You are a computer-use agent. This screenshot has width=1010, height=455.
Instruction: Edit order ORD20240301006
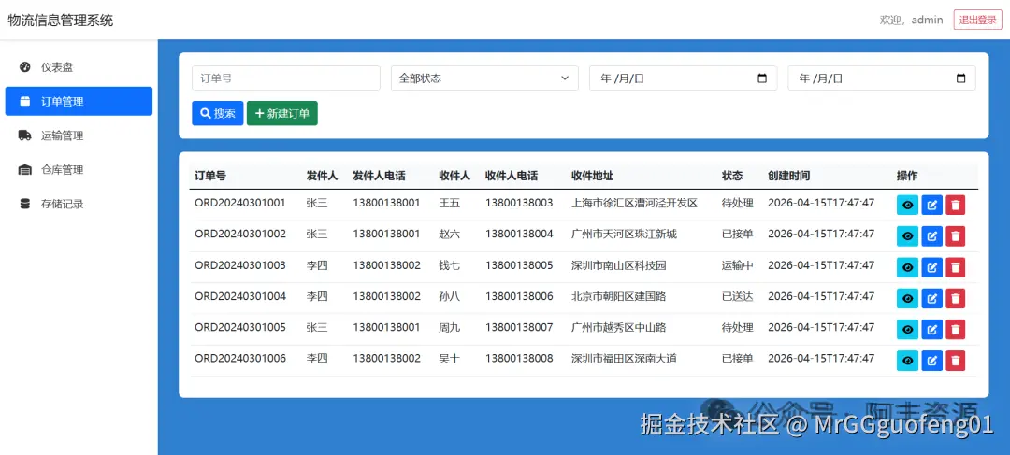coord(932,361)
